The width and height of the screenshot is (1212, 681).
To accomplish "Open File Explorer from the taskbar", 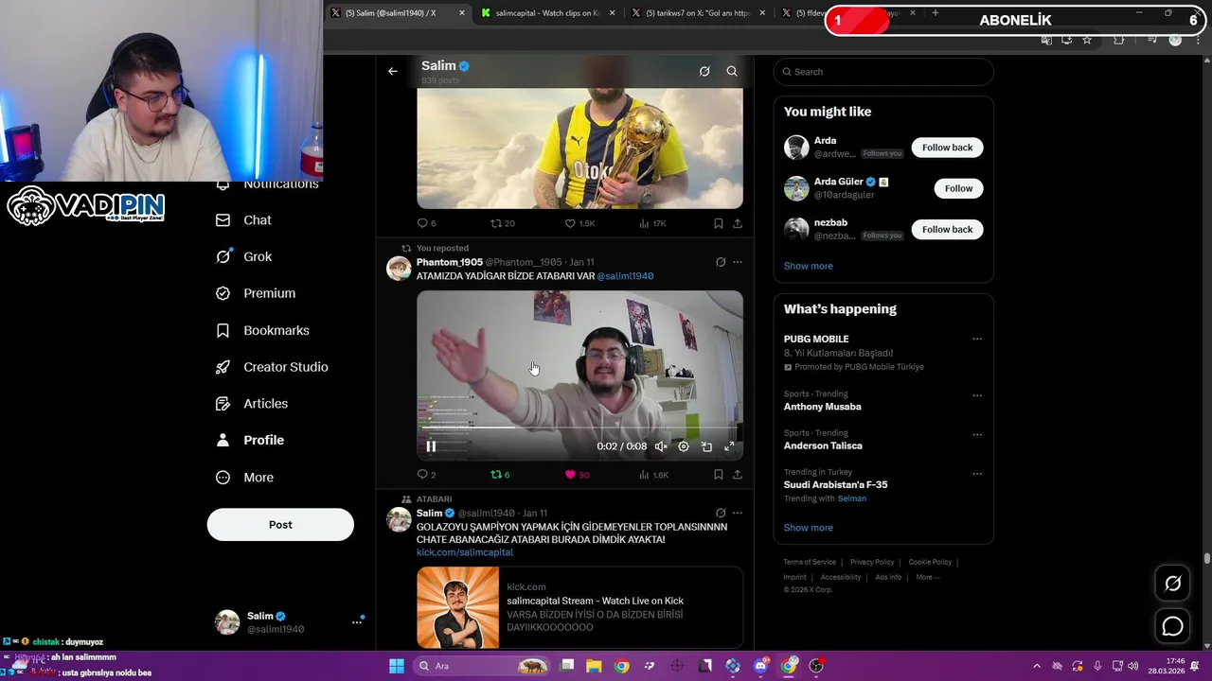I will tap(594, 666).
